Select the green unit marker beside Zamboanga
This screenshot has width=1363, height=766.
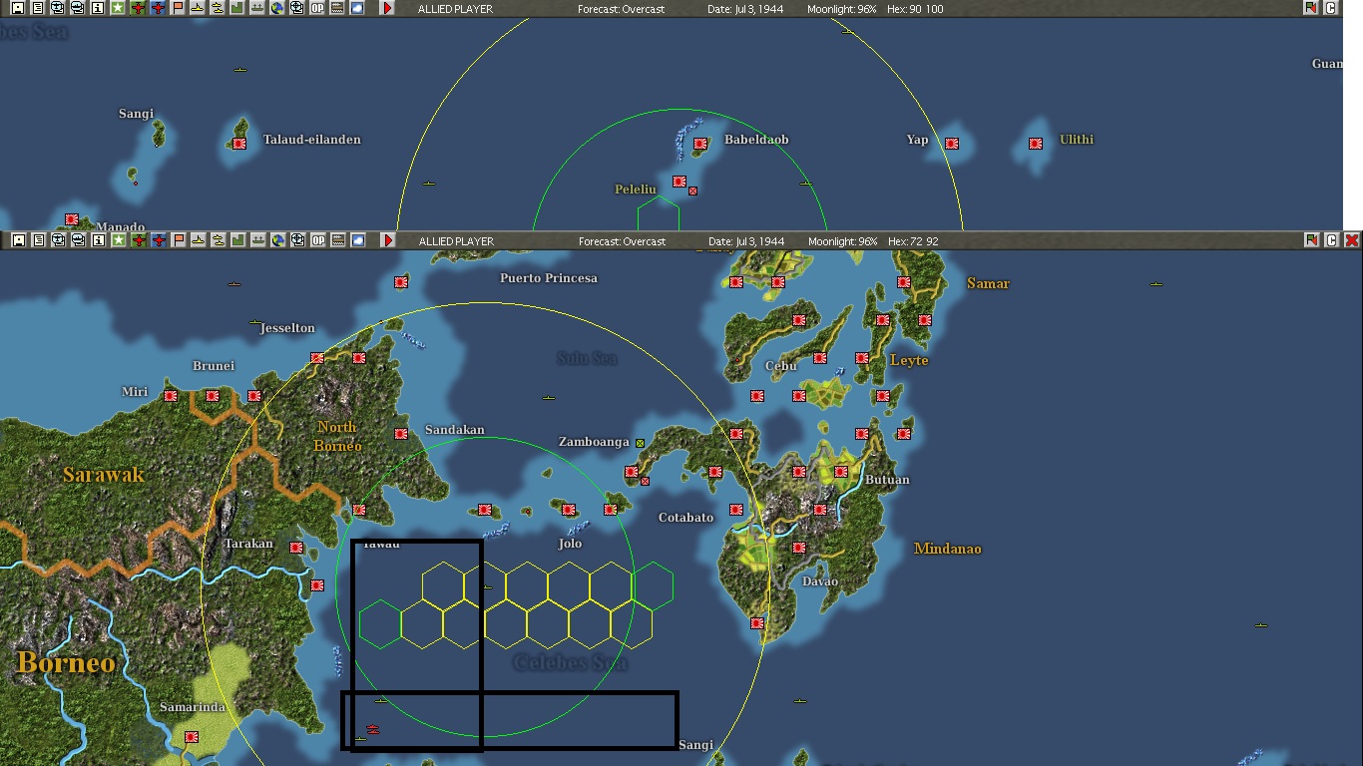tap(640, 443)
